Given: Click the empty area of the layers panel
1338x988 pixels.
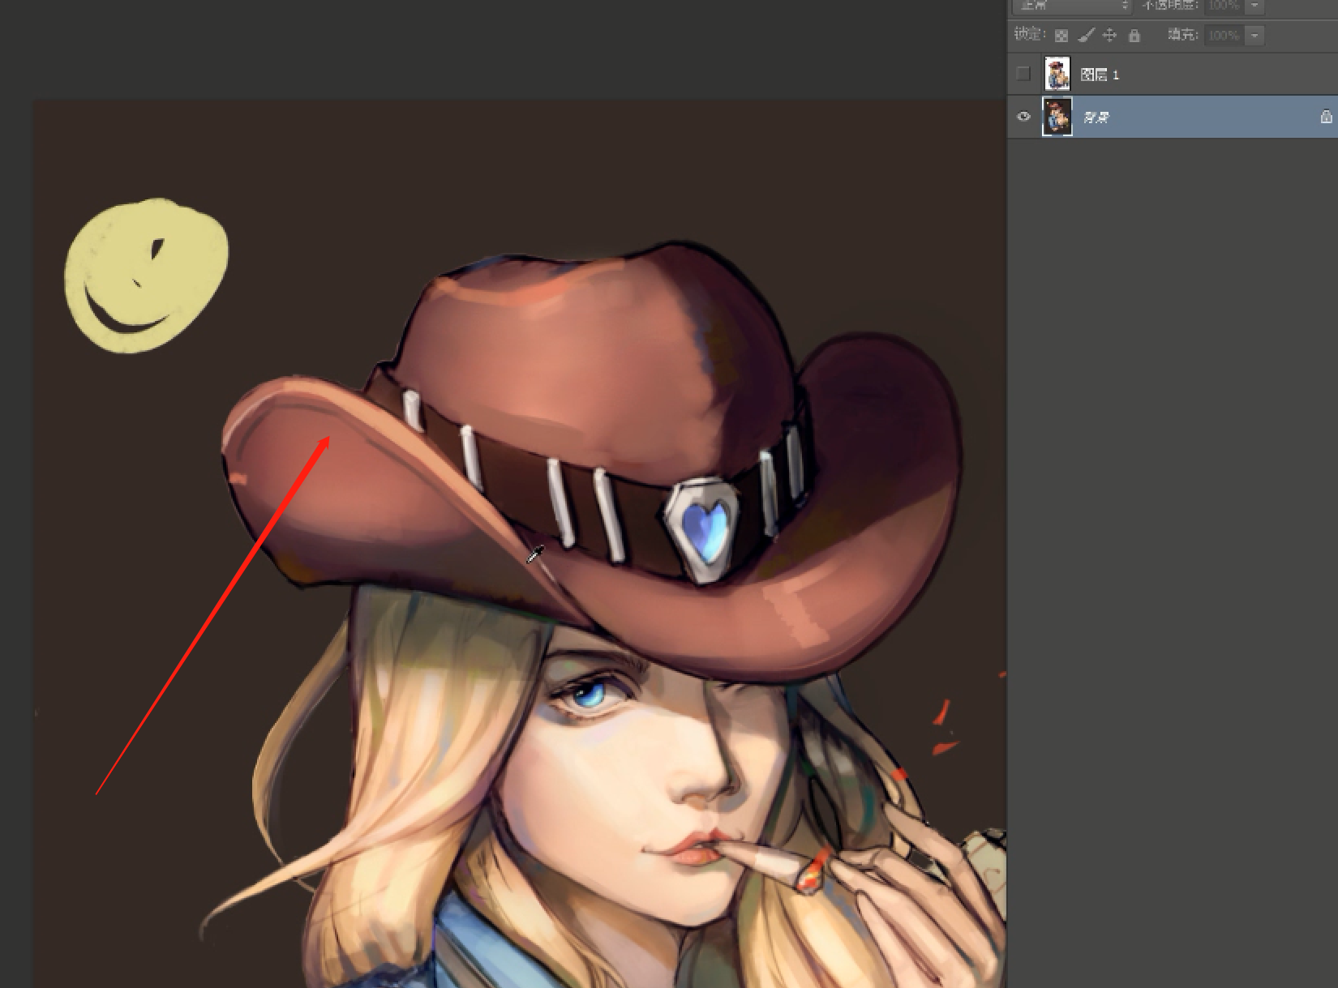Looking at the screenshot, I should pos(1172,559).
